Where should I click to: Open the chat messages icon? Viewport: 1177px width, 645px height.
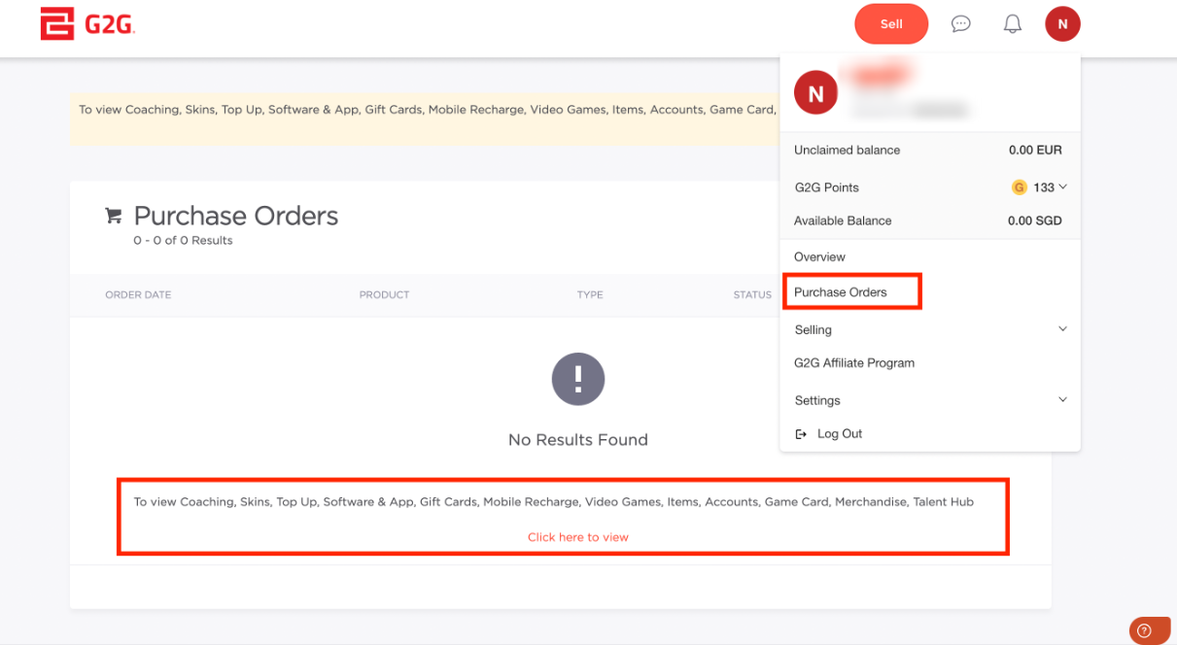click(x=961, y=24)
